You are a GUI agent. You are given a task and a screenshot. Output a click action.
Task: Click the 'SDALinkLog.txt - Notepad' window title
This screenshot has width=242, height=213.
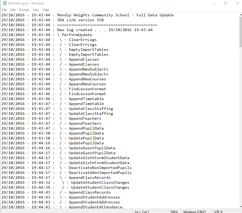point(26,3)
